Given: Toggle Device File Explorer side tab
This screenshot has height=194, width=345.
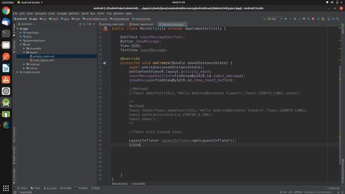Looking at the screenshot, I should click(x=343, y=171).
